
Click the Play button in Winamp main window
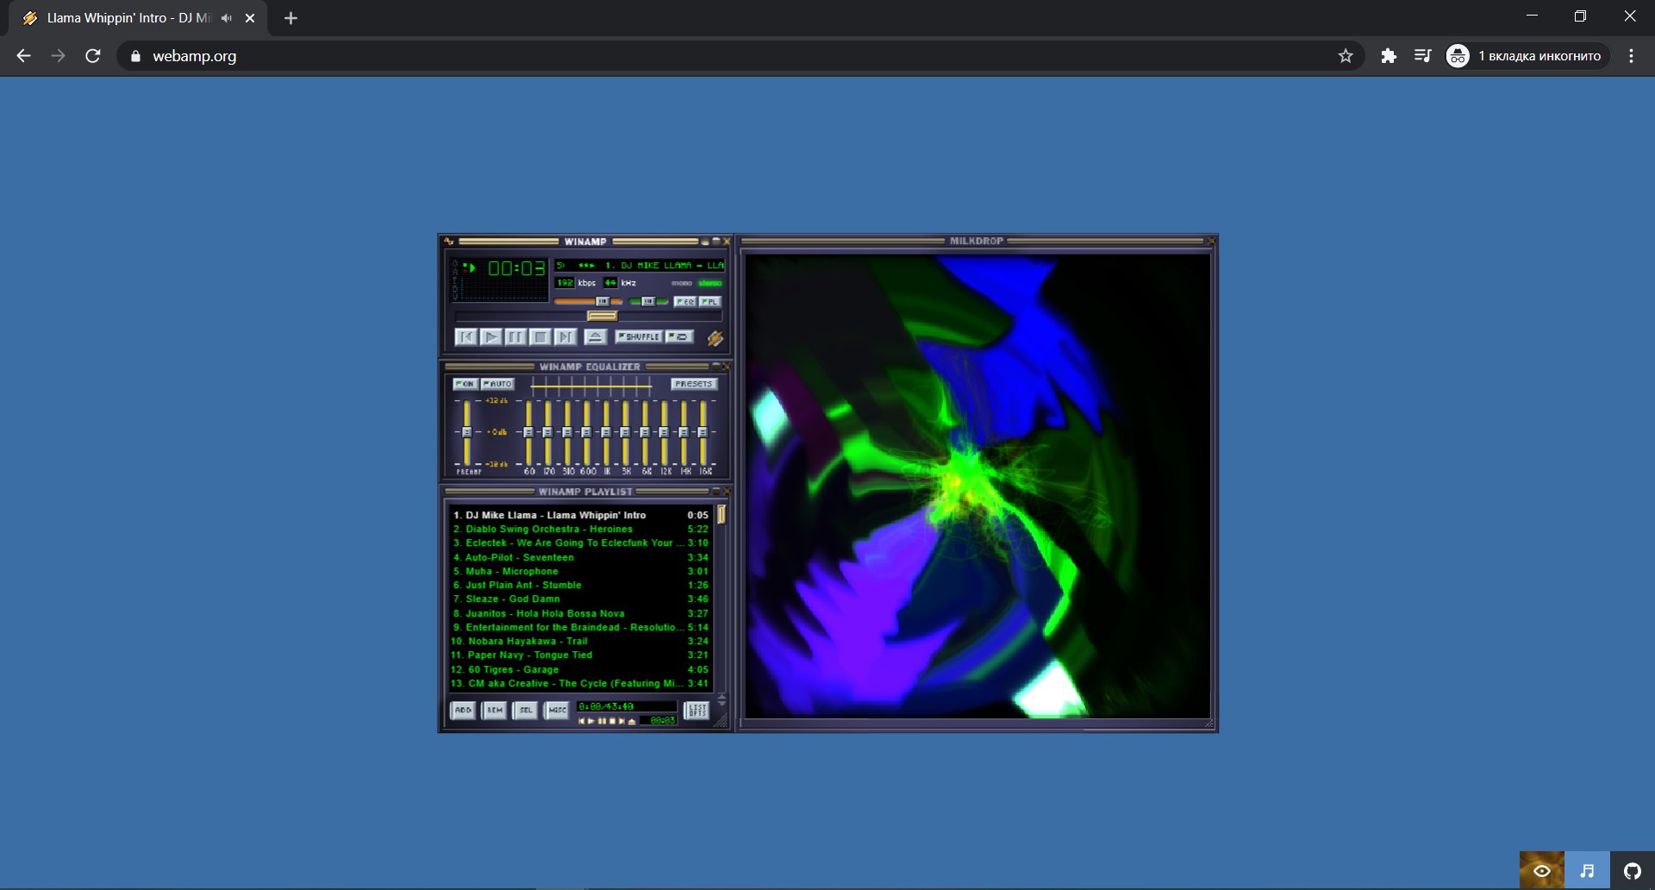pos(490,337)
